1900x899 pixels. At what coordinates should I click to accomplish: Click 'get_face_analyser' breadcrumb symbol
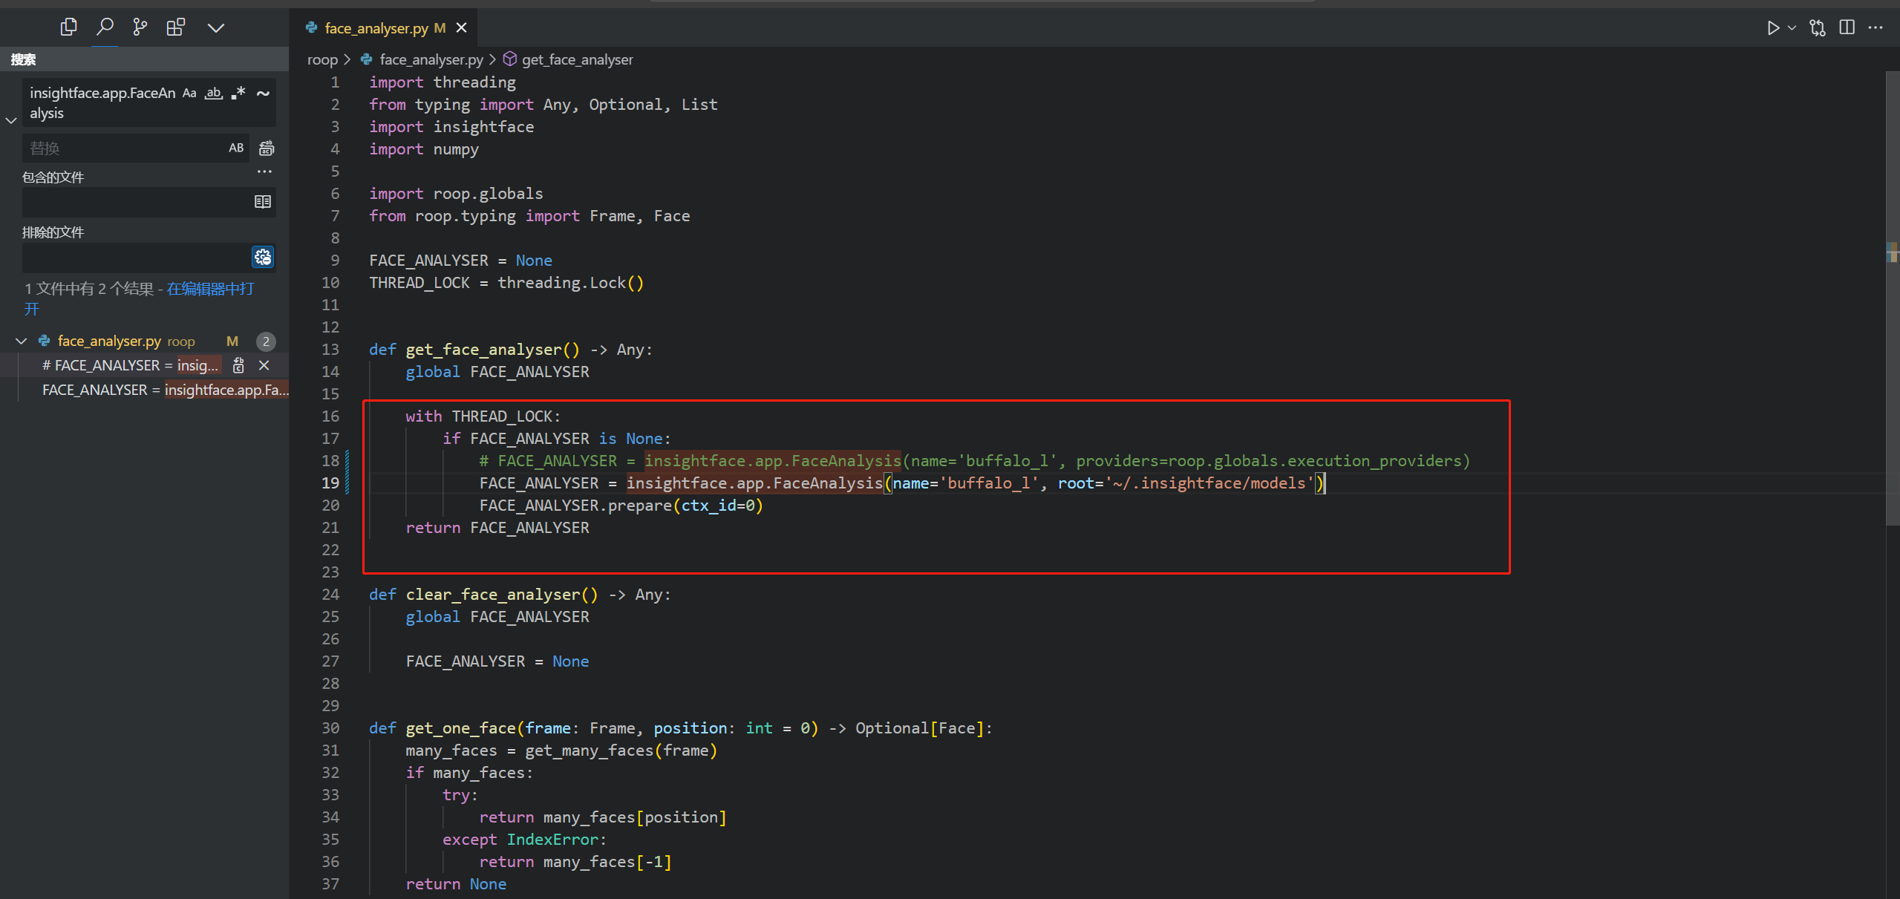[578, 59]
